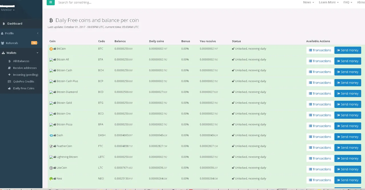Click the thumbs-up icon next to Bitcoin Gold

click(x=55, y=103)
